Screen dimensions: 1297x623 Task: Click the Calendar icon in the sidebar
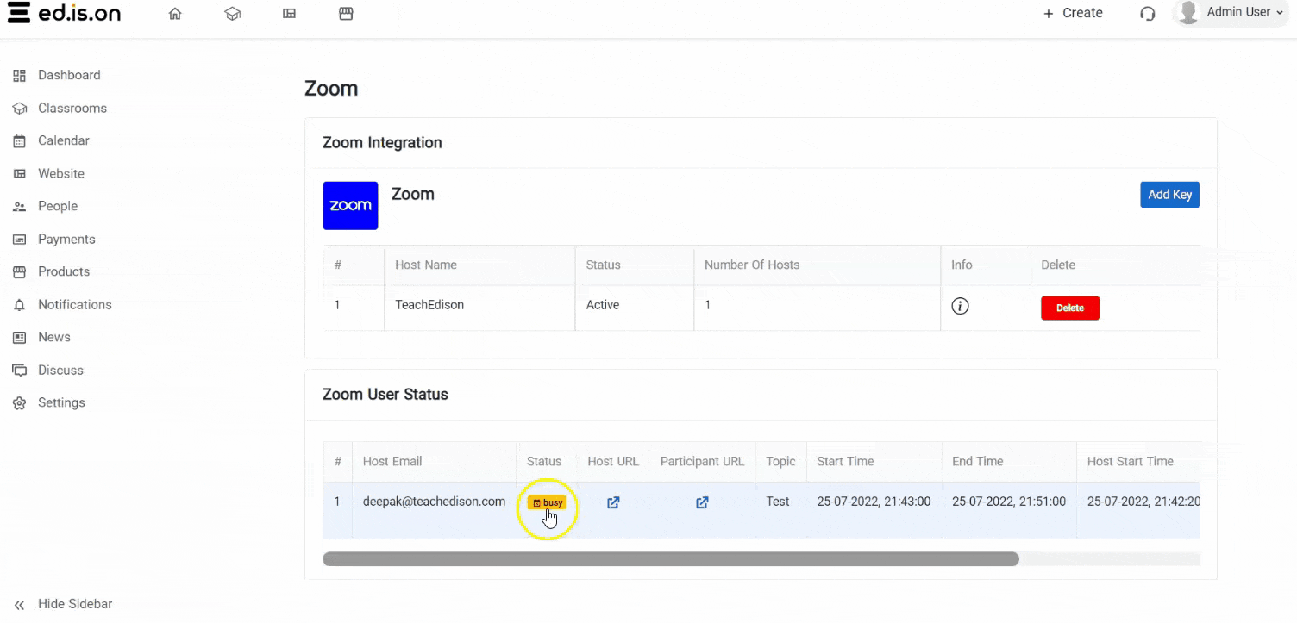(x=19, y=141)
